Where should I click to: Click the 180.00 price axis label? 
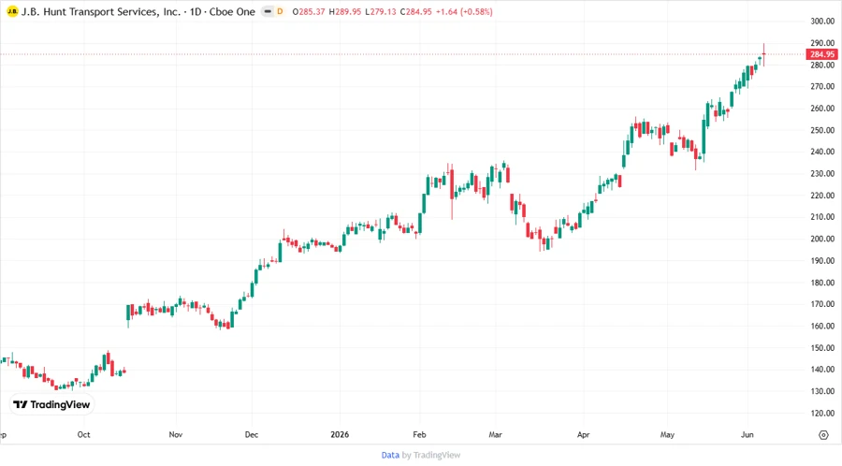point(822,283)
